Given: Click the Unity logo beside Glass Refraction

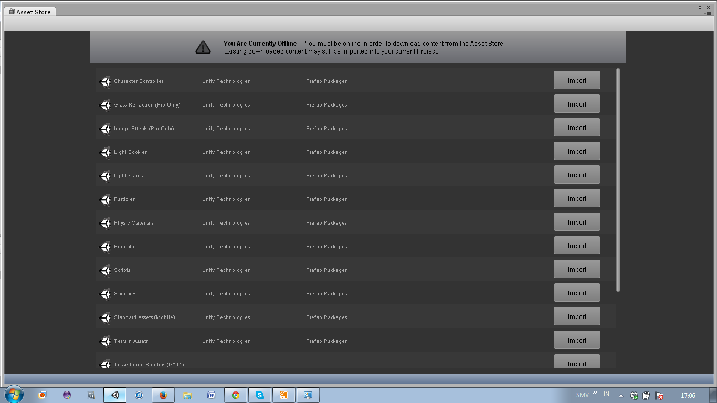Looking at the screenshot, I should 105,105.
